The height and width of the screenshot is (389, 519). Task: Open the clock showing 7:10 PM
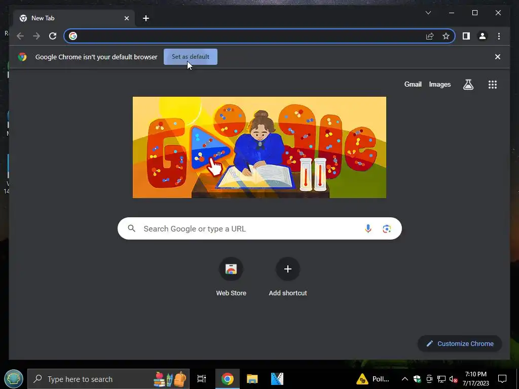tap(475, 379)
